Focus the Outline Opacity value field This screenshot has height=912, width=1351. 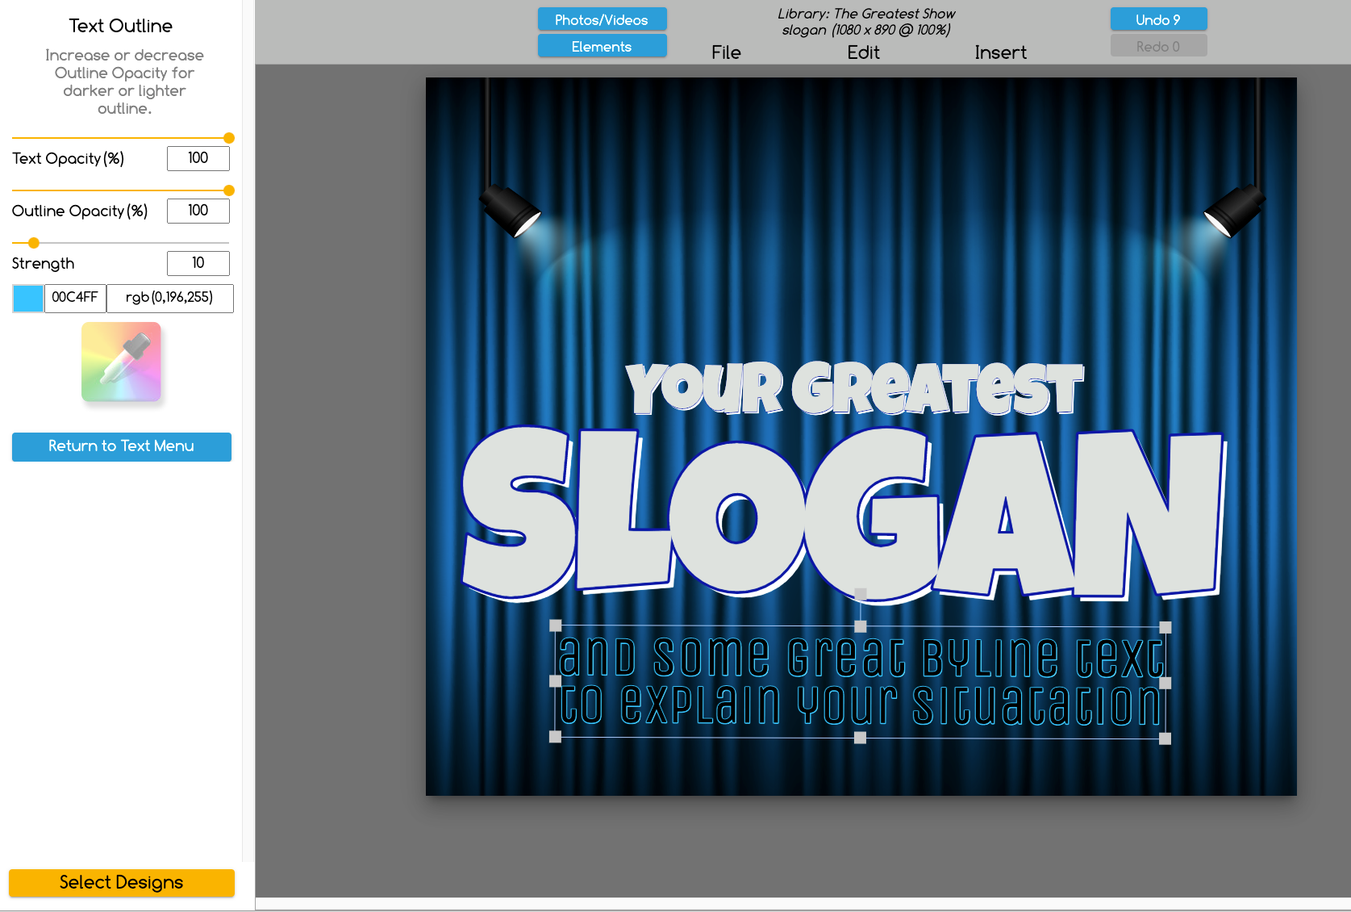coord(198,211)
